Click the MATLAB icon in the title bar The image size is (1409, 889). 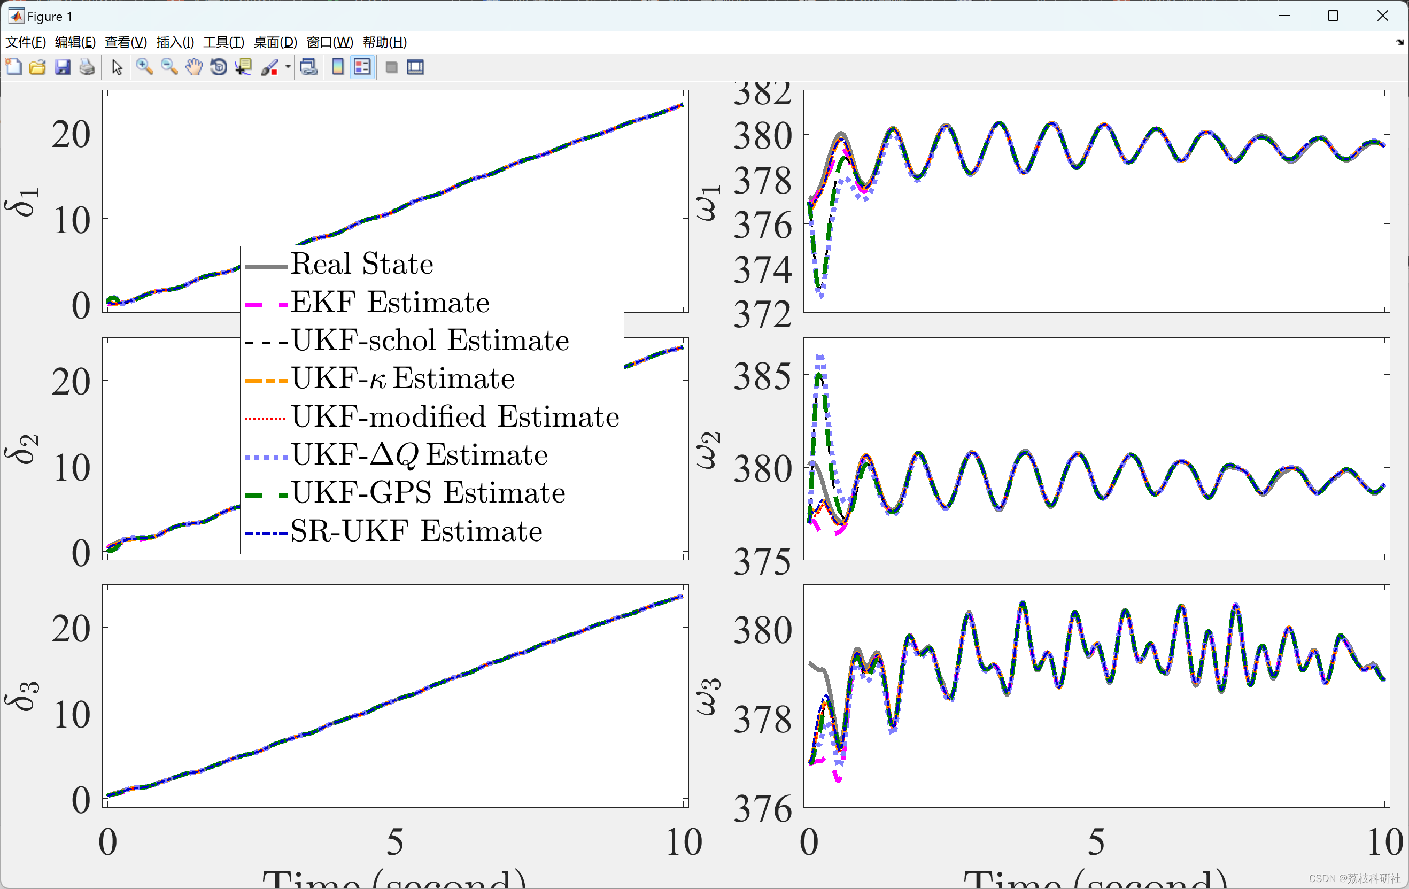16,16
